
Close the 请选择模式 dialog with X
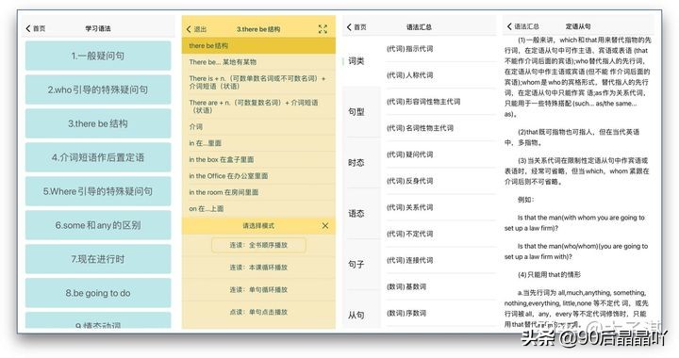tap(325, 226)
